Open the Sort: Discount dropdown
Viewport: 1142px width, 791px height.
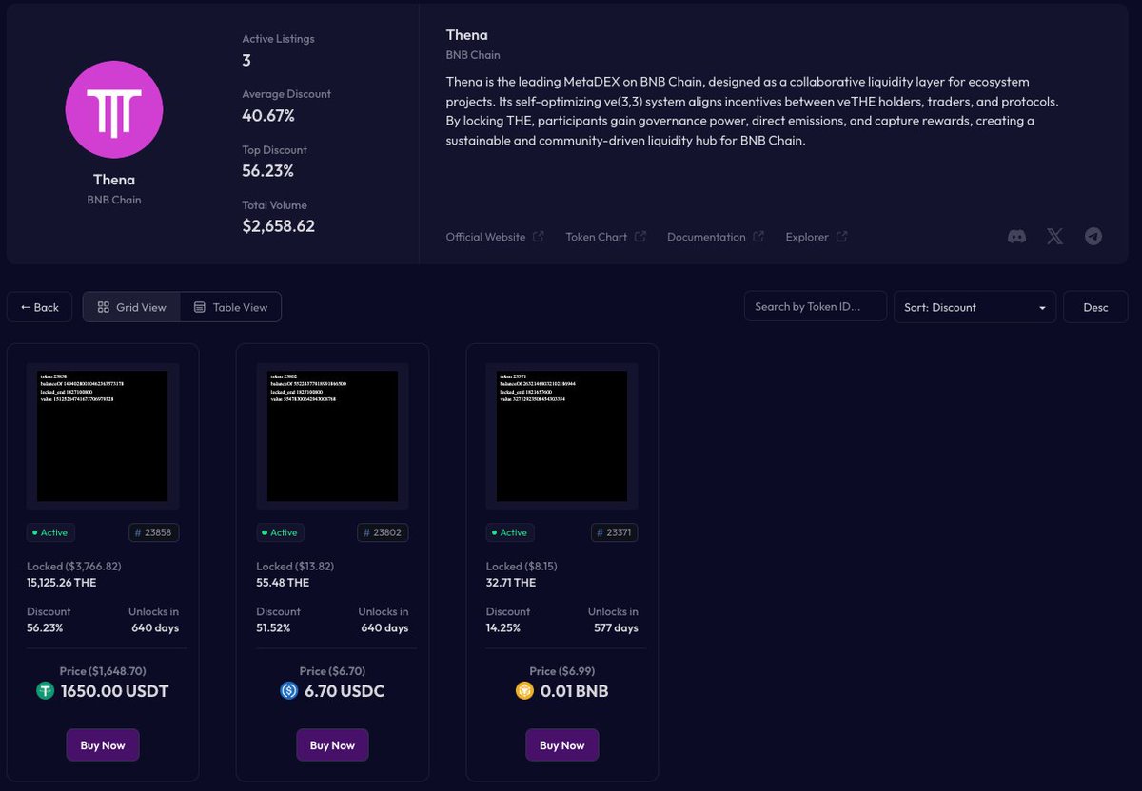[975, 307]
